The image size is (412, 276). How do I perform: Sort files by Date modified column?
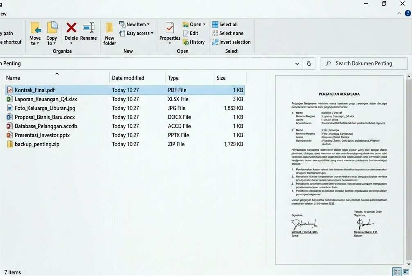click(x=128, y=78)
